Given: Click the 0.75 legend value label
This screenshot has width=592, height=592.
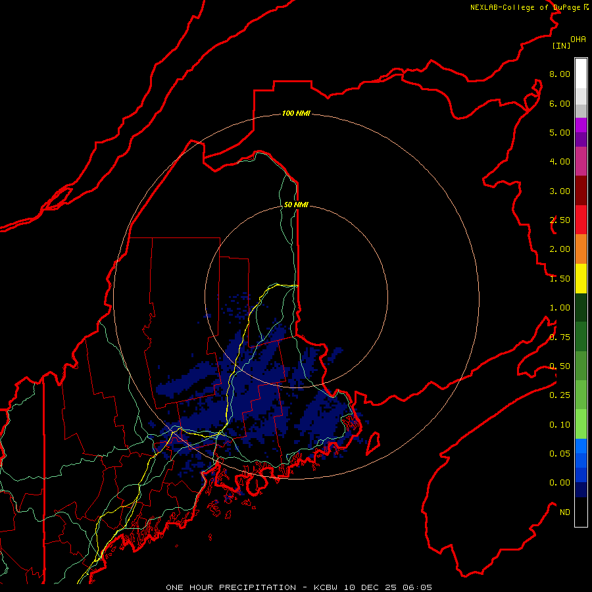Looking at the screenshot, I should tap(560, 337).
